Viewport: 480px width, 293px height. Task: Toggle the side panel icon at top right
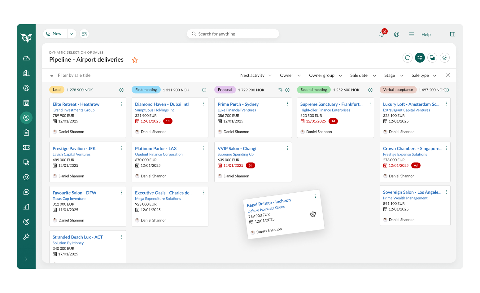(x=452, y=34)
